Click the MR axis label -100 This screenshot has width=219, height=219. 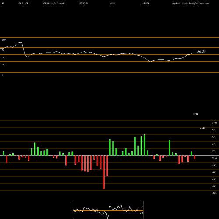tap(215, 193)
